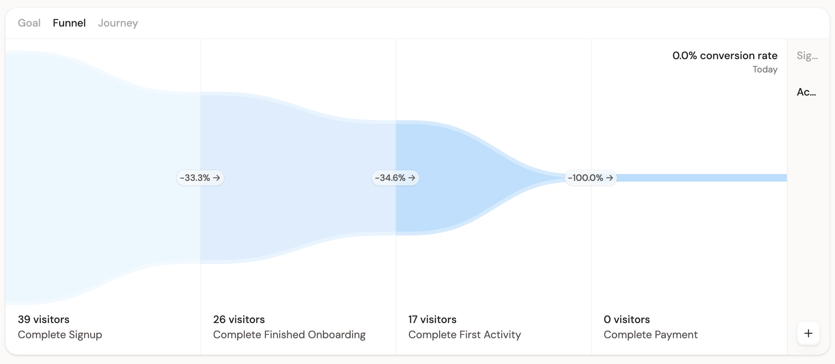Click the 17 visitors count
The image size is (835, 364).
tap(432, 319)
